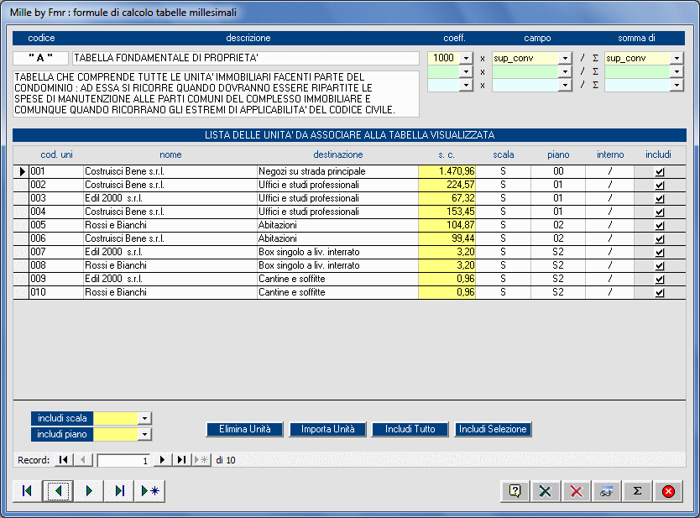Click the record number input box
Screen dimensions: 700x518
coord(123,460)
